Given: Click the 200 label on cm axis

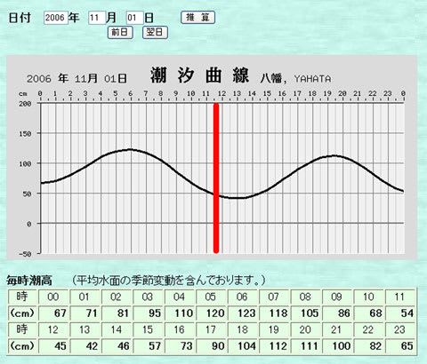Looking at the screenshot, I should pos(25,104).
